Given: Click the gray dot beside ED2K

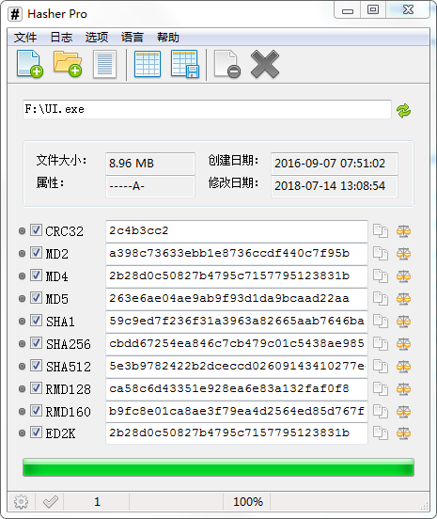Looking at the screenshot, I should (22, 432).
